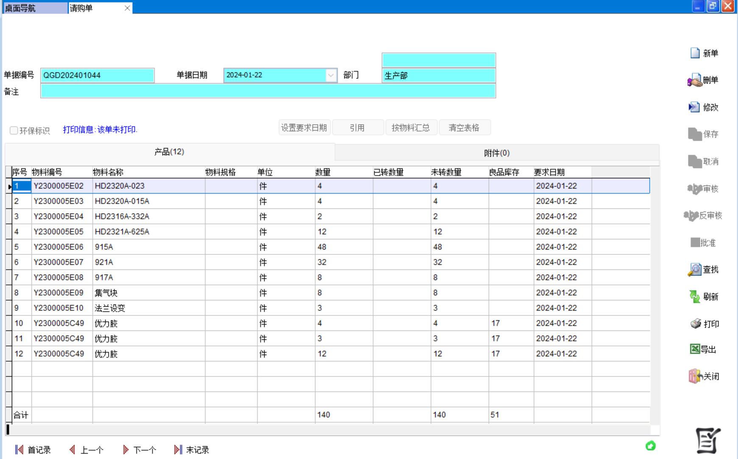Toggle the 环保标识 checkbox
The width and height of the screenshot is (738, 459).
[x=14, y=131]
